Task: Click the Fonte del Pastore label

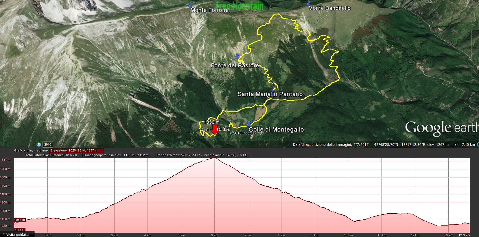Action: coord(235,66)
